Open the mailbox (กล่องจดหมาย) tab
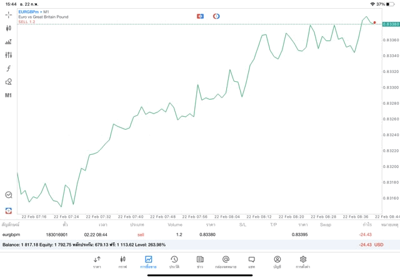The image size is (400, 279). [x=226, y=262]
